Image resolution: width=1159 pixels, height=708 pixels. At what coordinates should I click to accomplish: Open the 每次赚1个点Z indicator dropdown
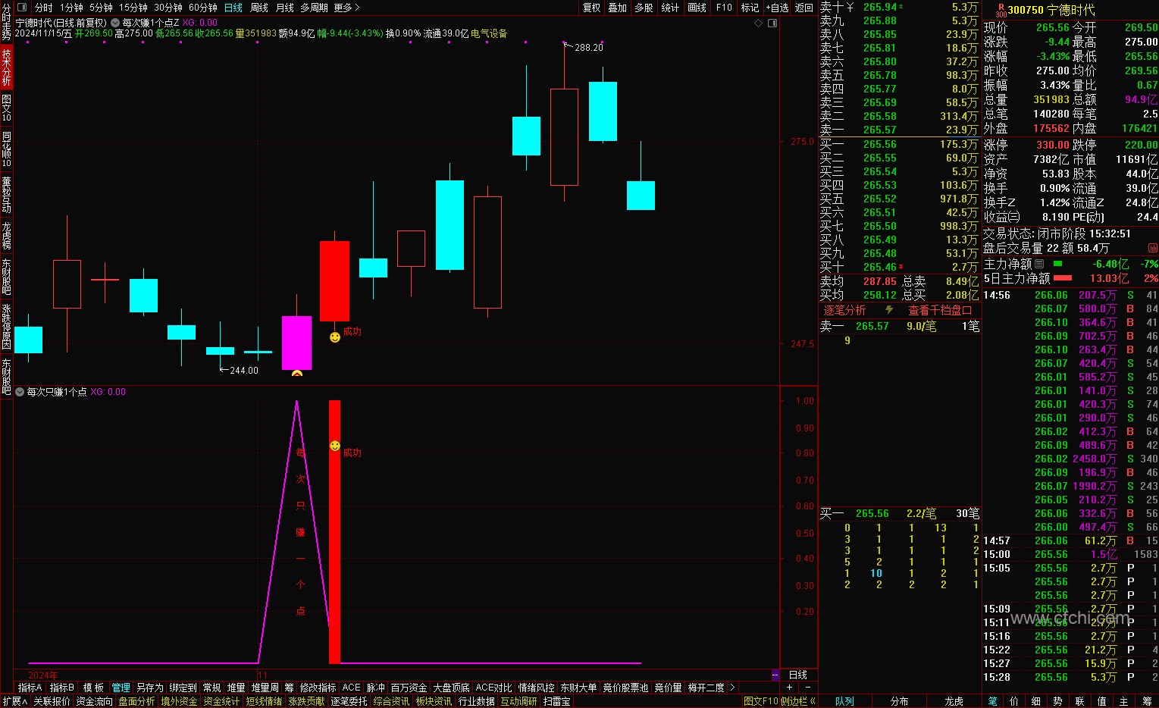tap(115, 23)
